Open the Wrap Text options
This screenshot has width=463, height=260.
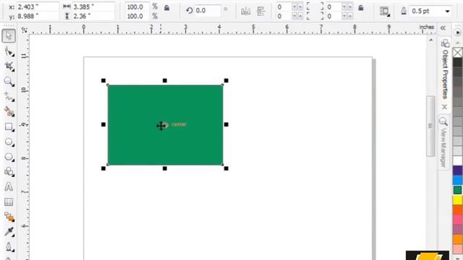coord(384,12)
